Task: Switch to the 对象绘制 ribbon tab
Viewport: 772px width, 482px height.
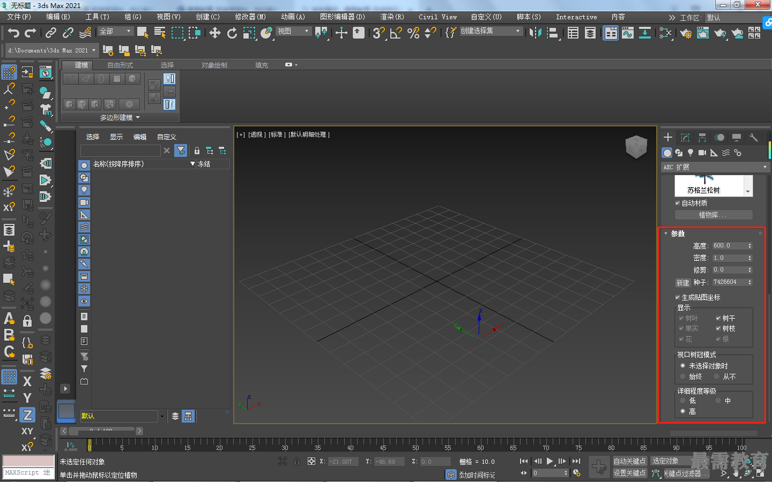Action: [214, 65]
